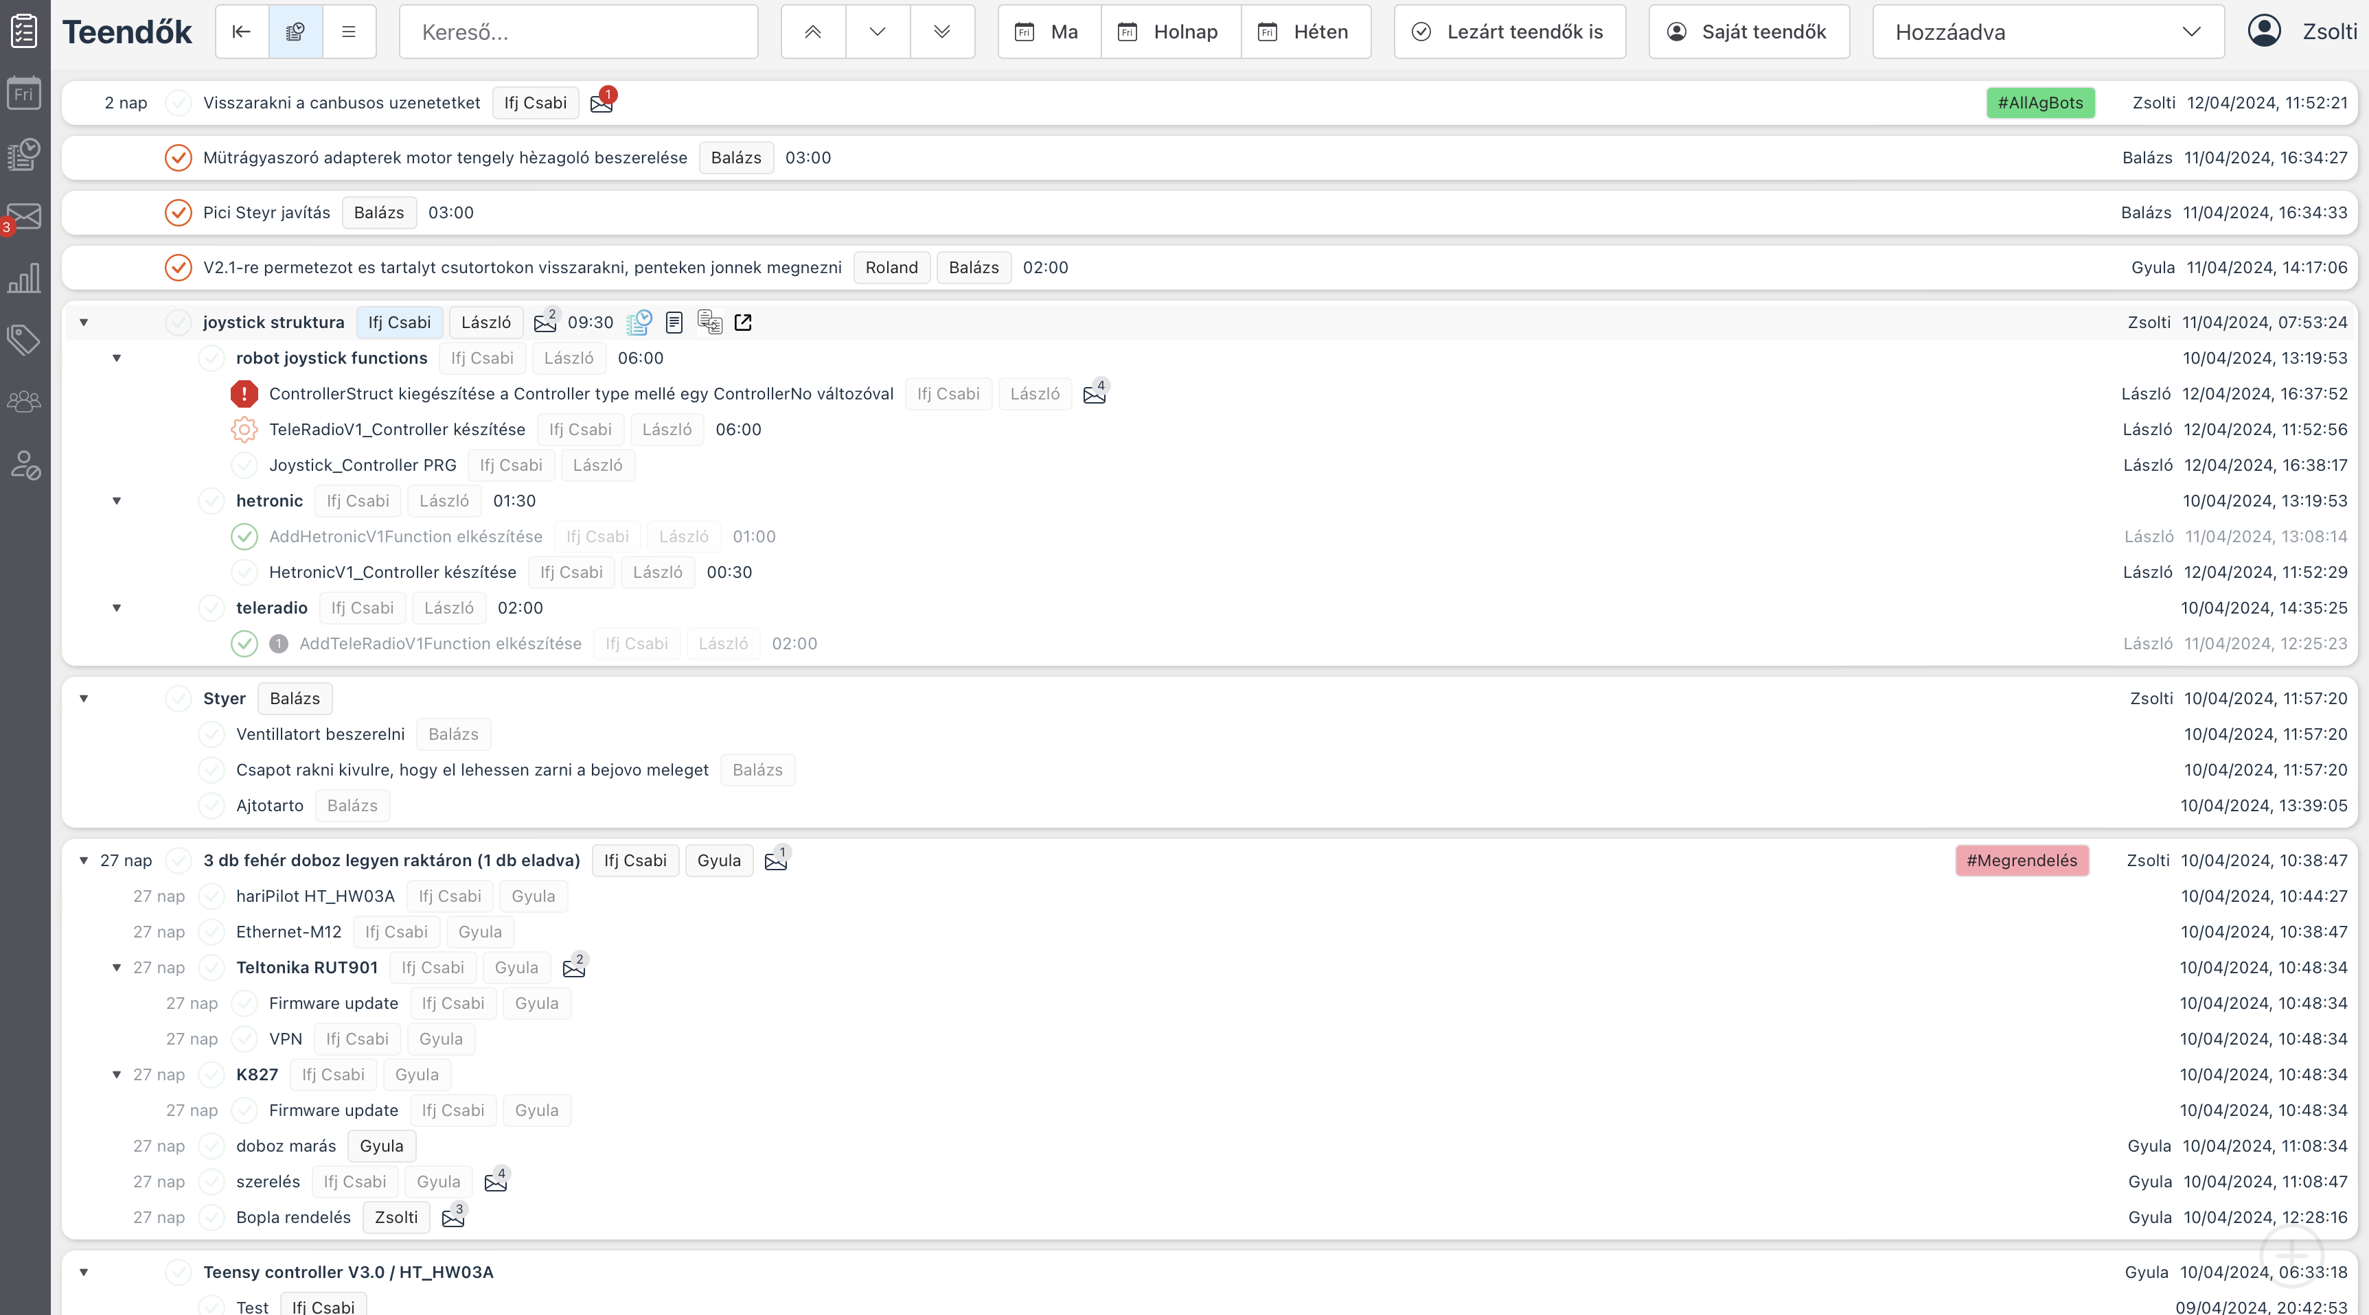Collapse the hetronic subtask group
Image resolution: width=2369 pixels, height=1315 pixels.
click(117, 501)
